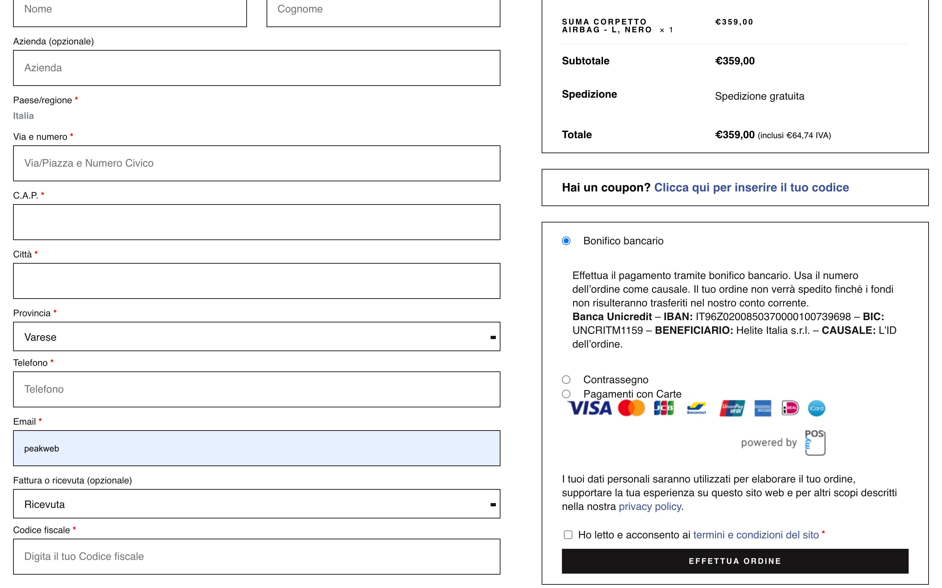Click the iCard payment logo
The image size is (942, 588).
pos(817,408)
